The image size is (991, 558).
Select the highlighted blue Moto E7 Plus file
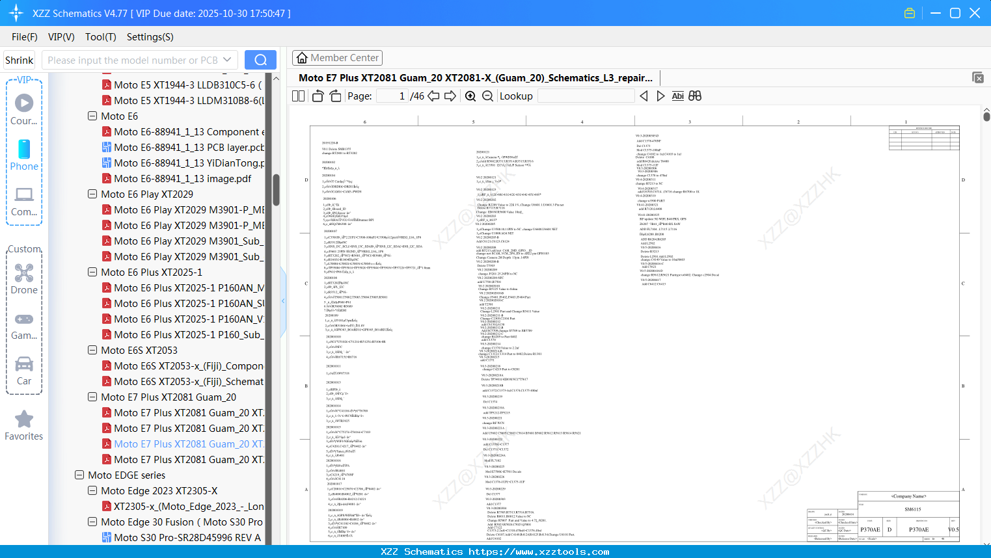(x=183, y=444)
